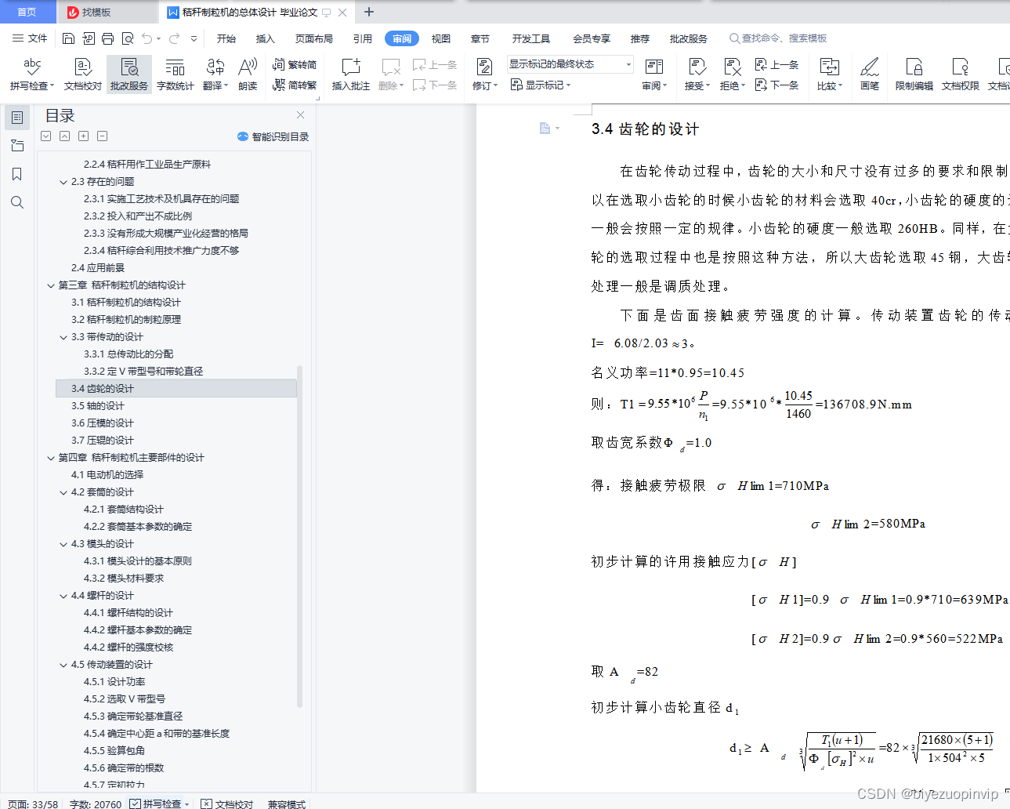Collapse the 2.3 存在的问题 outline node

[63, 182]
